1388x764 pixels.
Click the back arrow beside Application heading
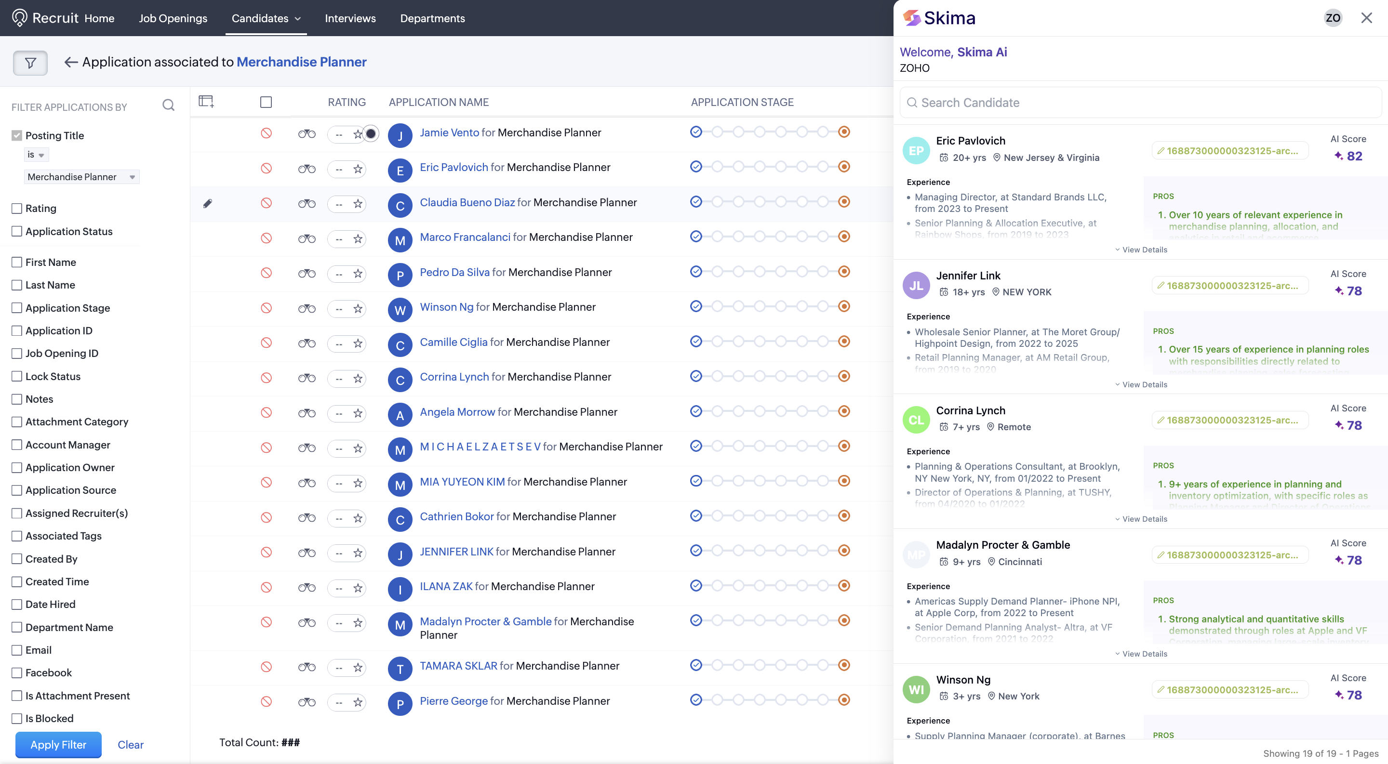[x=70, y=62]
